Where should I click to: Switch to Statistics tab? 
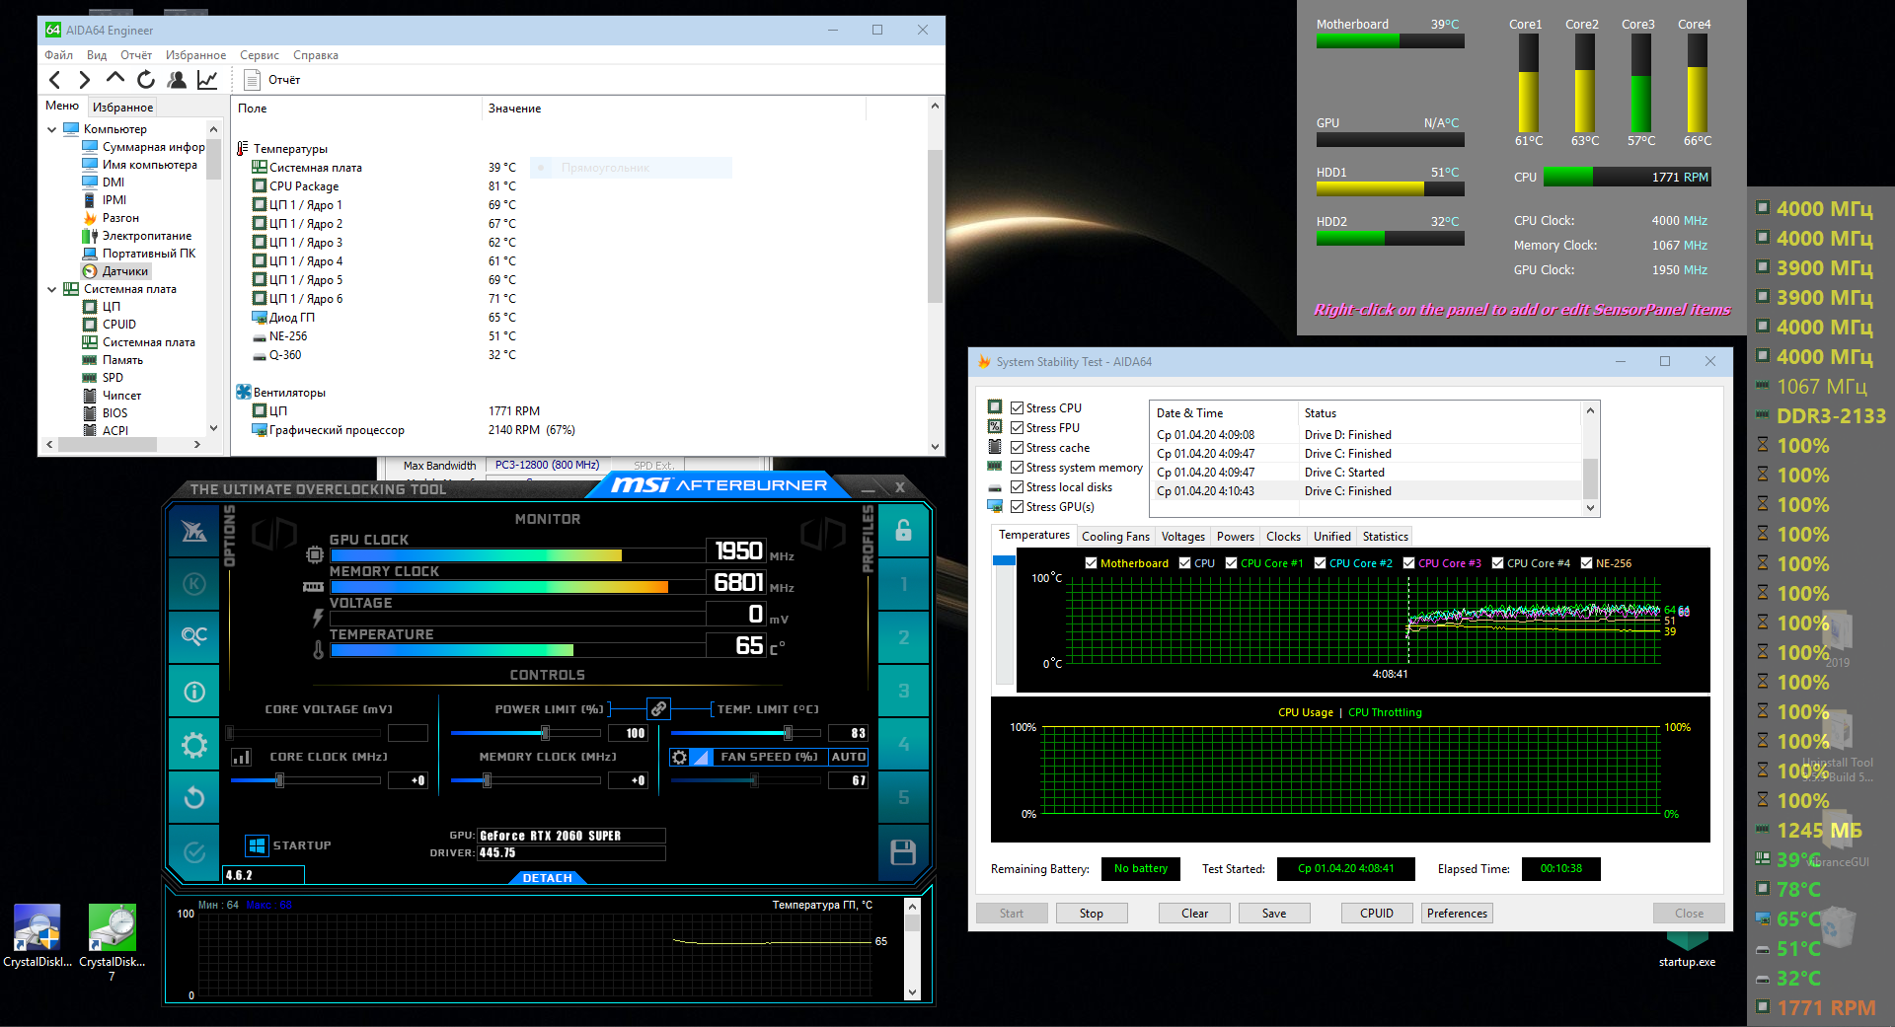pyautogui.click(x=1386, y=537)
